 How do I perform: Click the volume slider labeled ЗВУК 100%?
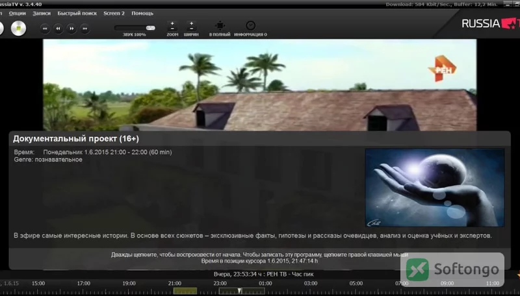pos(135,28)
